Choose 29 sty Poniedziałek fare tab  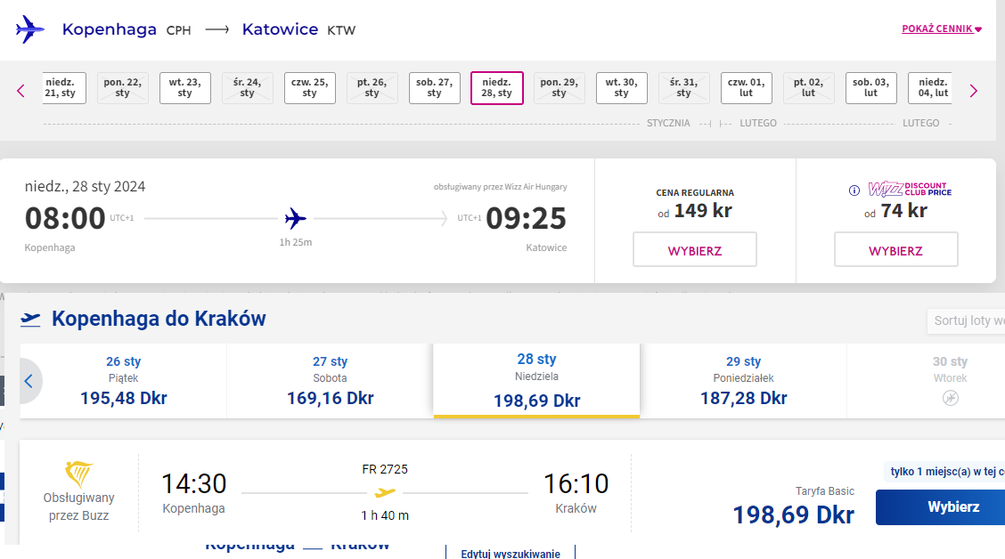coord(743,381)
